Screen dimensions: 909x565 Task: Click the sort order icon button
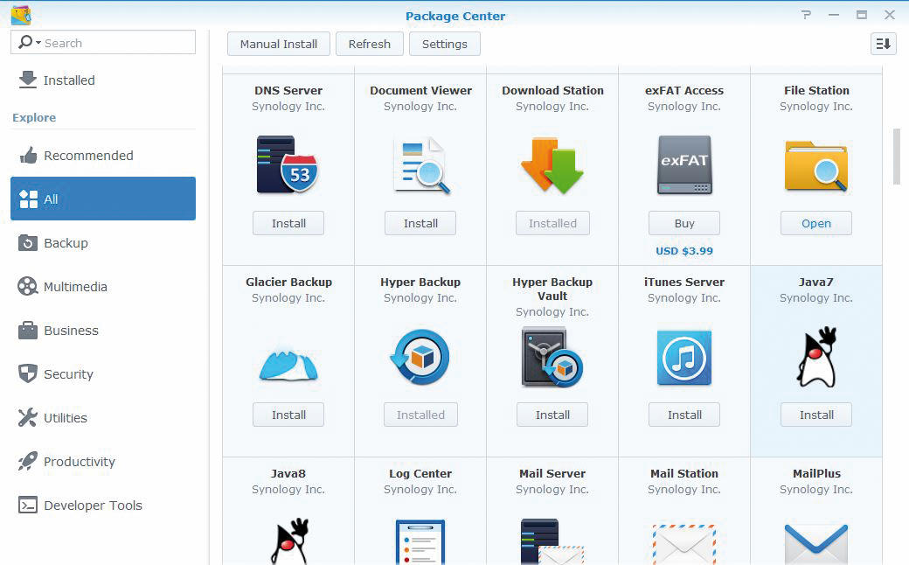pos(883,44)
